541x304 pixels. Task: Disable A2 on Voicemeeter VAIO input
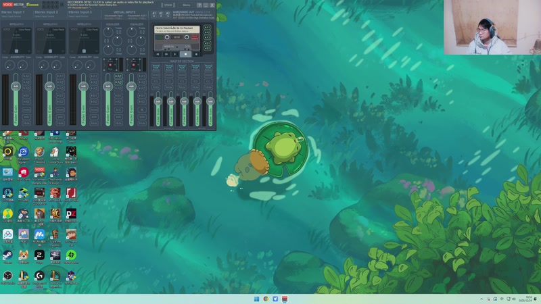click(118, 82)
